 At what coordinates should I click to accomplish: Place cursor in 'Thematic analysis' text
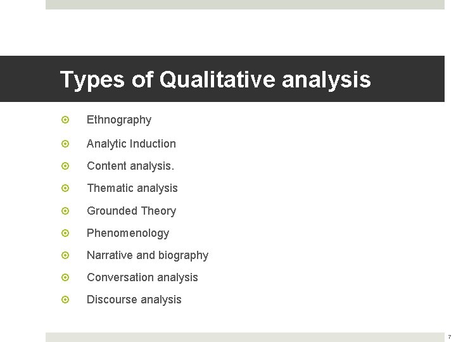pyautogui.click(x=132, y=188)
